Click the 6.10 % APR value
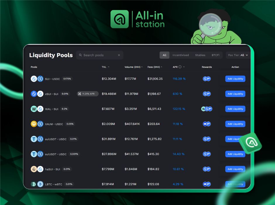 pos(177,94)
